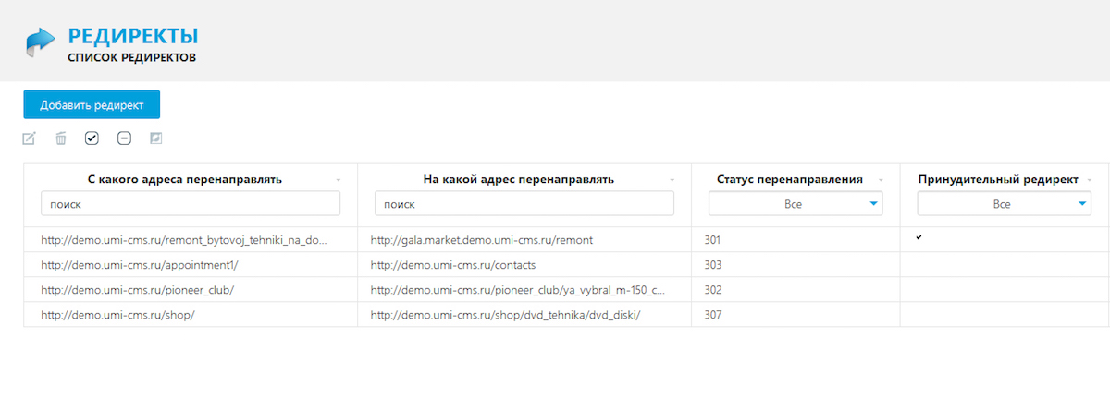The height and width of the screenshot is (397, 1110).
Task: Click the delete trash bin icon
Action: 60,138
